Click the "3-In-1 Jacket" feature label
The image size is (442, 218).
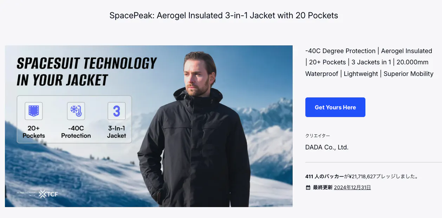pos(116,132)
